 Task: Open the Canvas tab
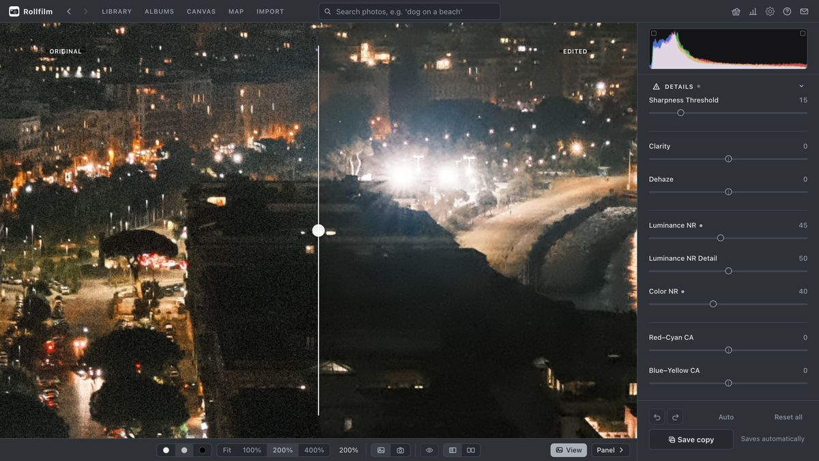click(x=201, y=12)
